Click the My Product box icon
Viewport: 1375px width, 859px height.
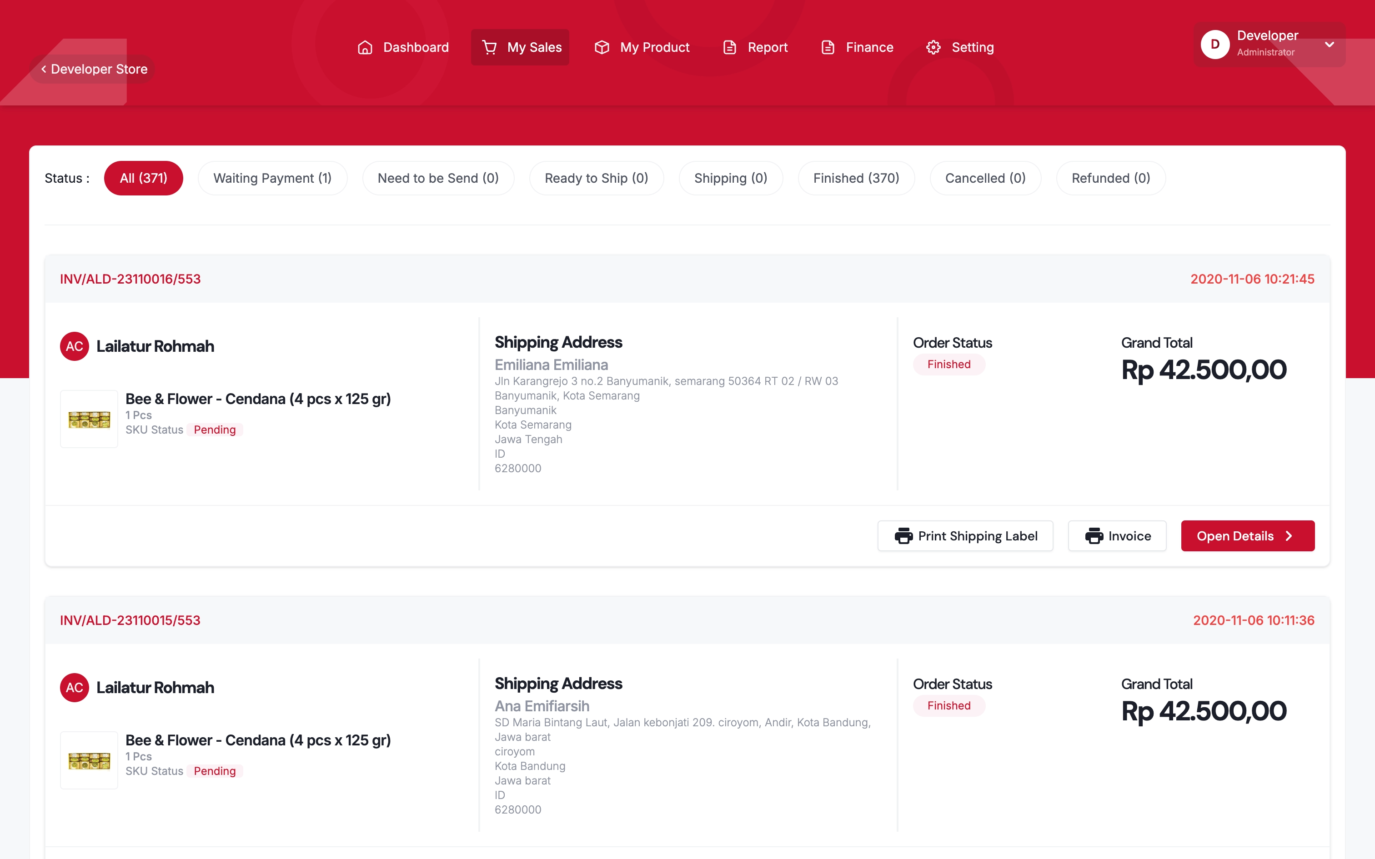click(x=602, y=47)
